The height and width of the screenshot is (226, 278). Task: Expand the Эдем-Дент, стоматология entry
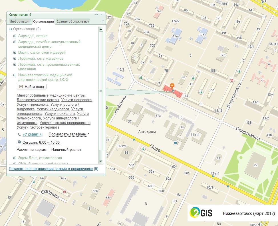coord(15,158)
